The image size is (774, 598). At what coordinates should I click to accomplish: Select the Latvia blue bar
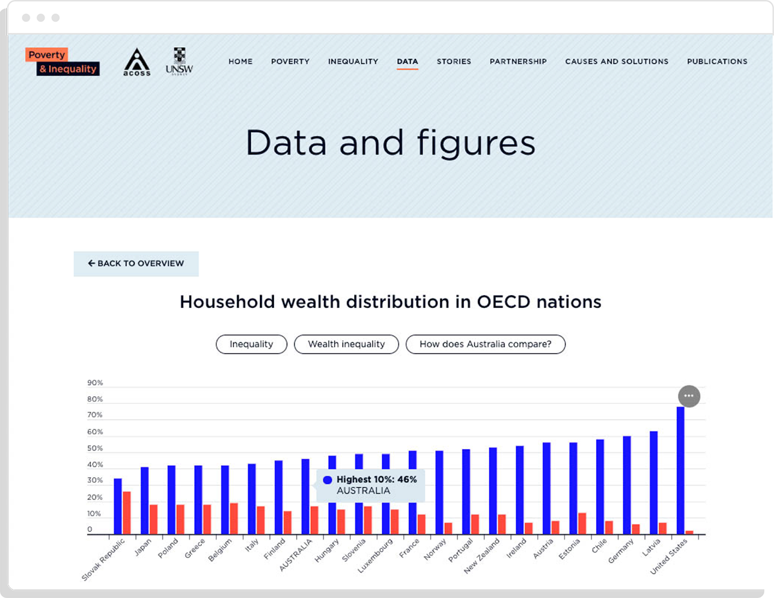click(x=653, y=483)
